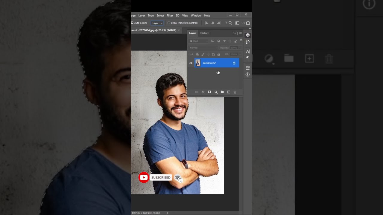This screenshot has height=215, width=383.
Task: Open the Window menu
Action: pyautogui.click(x=196, y=16)
